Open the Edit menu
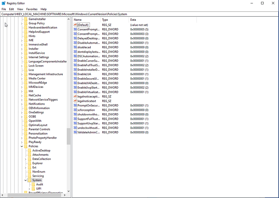279x198 pixels. (11, 9)
